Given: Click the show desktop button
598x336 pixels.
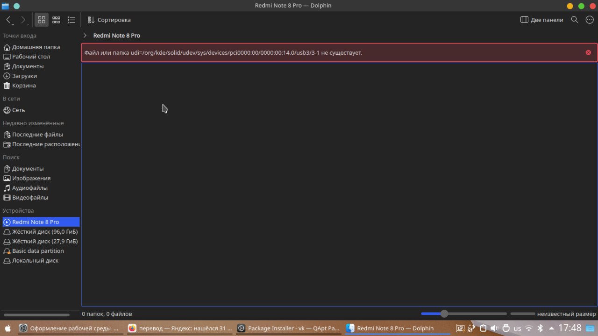Looking at the screenshot, I should tap(590, 328).
